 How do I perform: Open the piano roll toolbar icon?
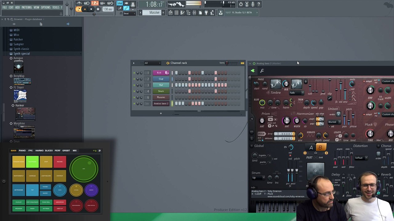tap(182, 13)
